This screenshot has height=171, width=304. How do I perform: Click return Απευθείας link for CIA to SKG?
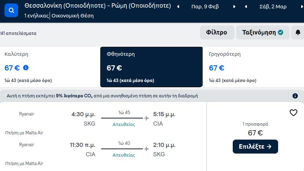124,155
